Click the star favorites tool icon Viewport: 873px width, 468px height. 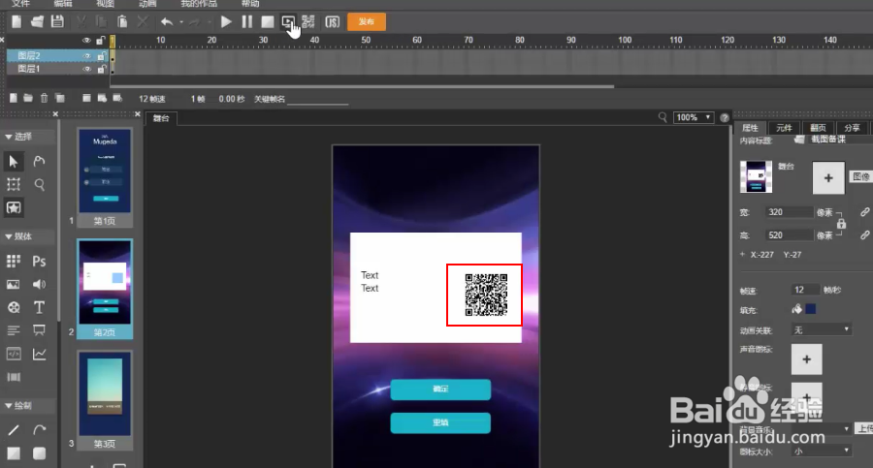click(14, 207)
